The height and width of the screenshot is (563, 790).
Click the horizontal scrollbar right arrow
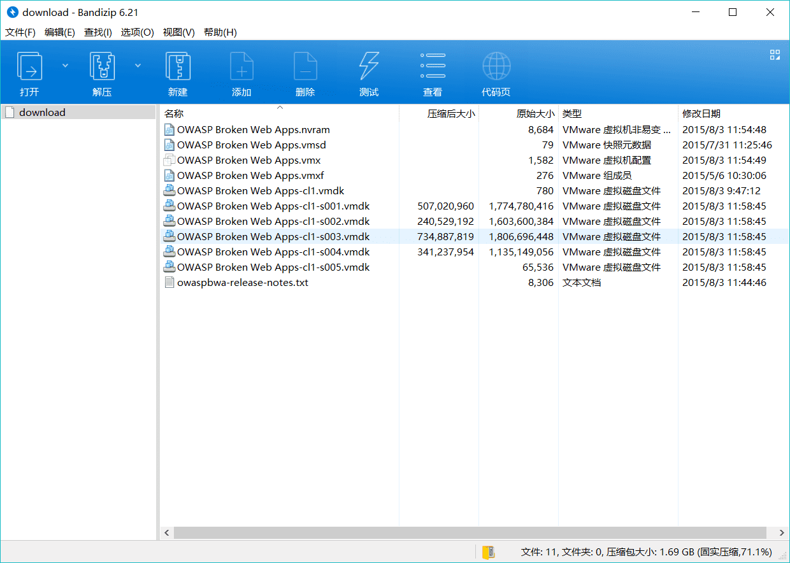click(783, 532)
